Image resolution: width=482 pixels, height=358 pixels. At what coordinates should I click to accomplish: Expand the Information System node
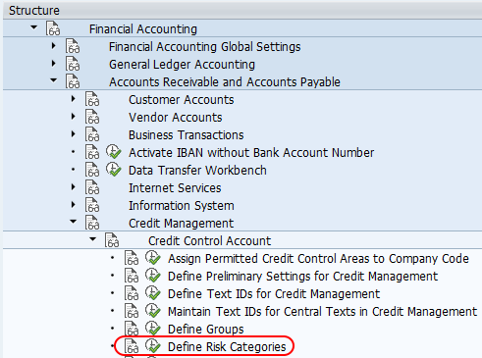pyautogui.click(x=74, y=205)
